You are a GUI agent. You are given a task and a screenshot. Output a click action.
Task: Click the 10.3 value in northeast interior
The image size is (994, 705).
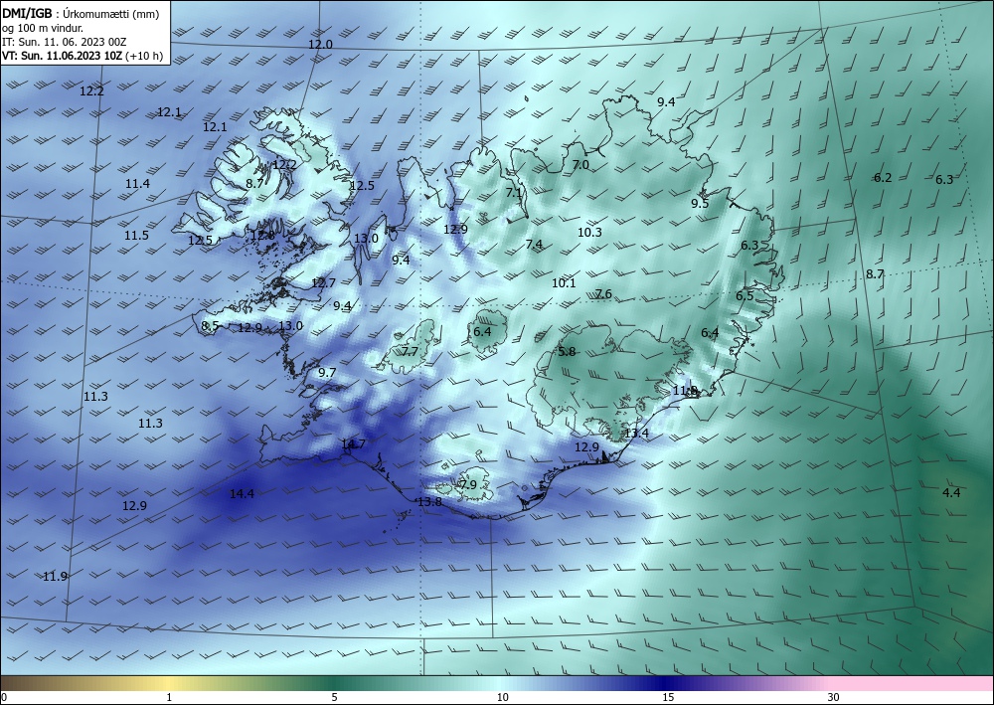pos(589,232)
